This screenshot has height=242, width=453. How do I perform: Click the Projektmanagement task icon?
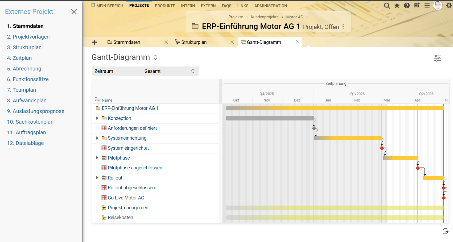click(104, 208)
